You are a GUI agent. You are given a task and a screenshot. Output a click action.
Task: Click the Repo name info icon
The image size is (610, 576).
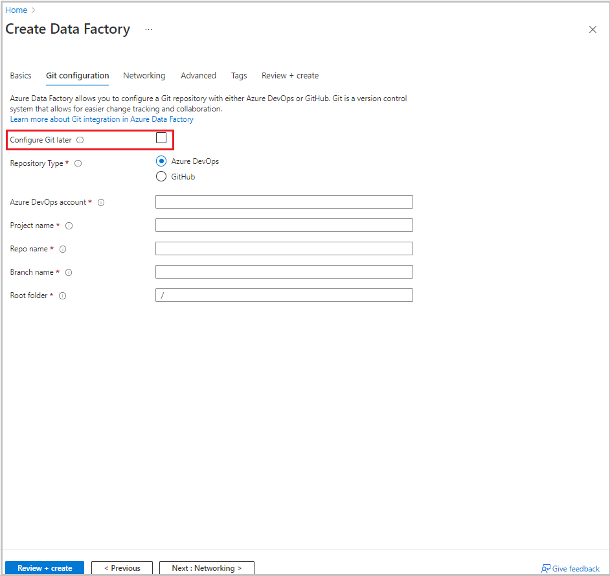coord(62,249)
